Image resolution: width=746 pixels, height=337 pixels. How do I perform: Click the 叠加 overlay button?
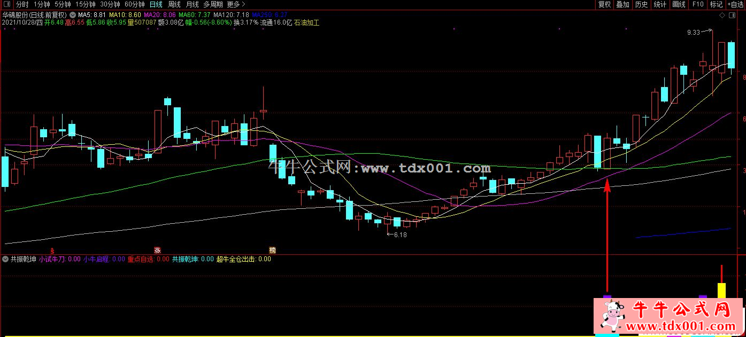[622, 4]
